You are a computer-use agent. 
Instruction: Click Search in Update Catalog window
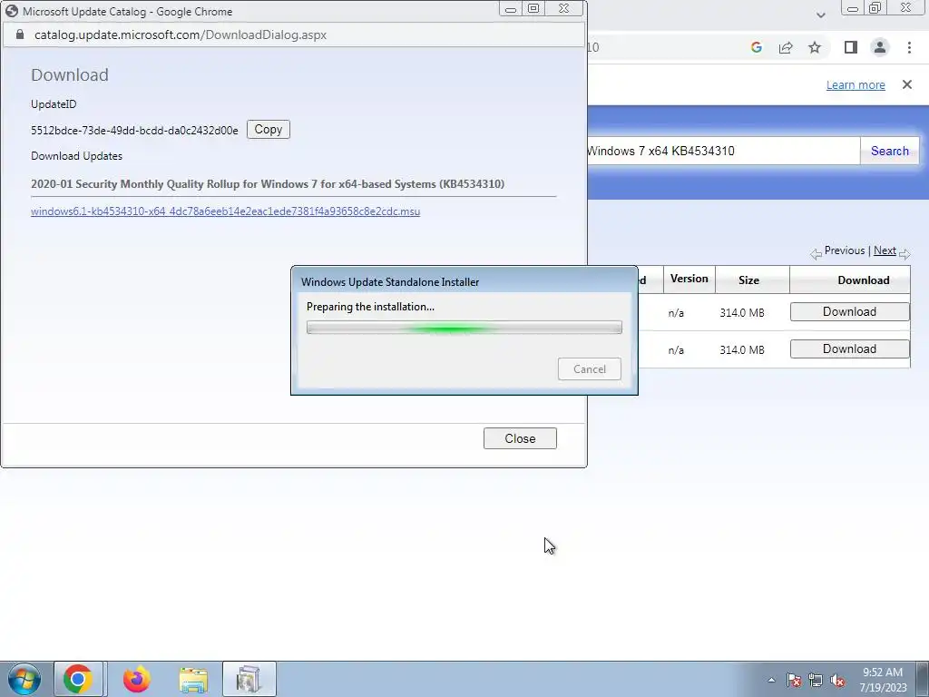889,152
